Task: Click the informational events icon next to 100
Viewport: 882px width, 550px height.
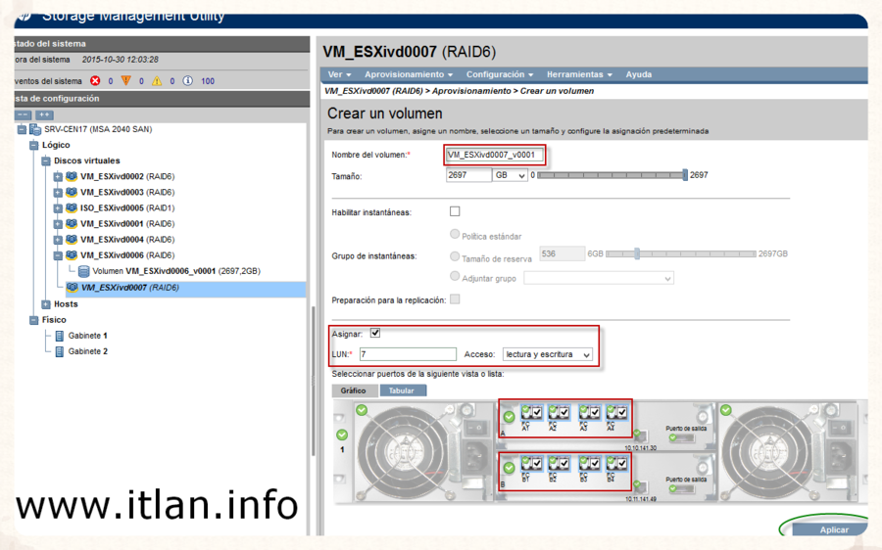Action: coord(187,81)
